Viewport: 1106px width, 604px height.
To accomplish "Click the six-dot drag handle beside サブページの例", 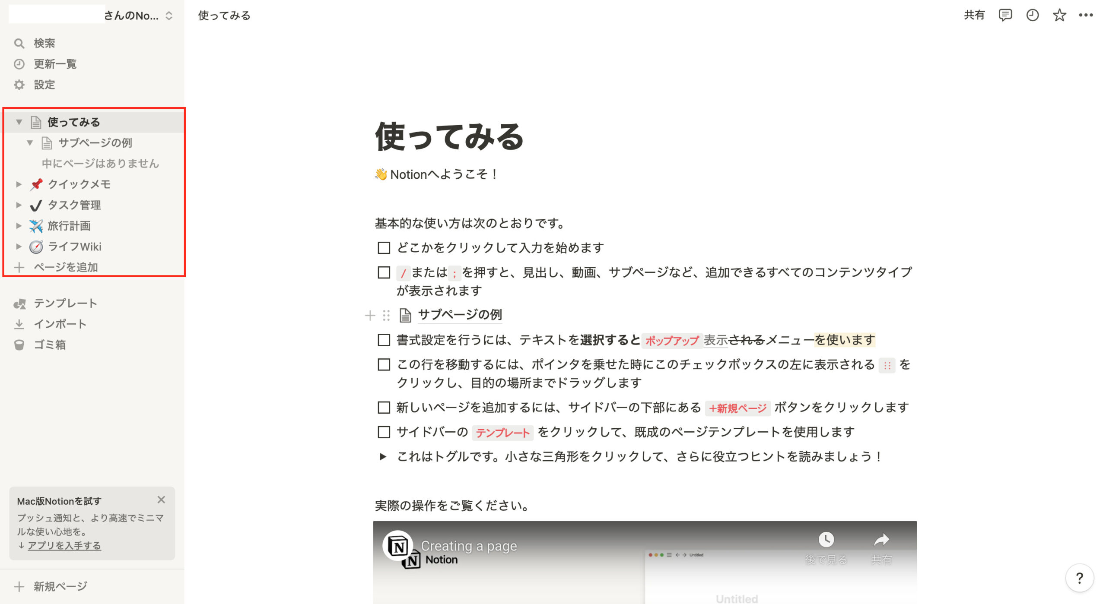I will [x=386, y=316].
